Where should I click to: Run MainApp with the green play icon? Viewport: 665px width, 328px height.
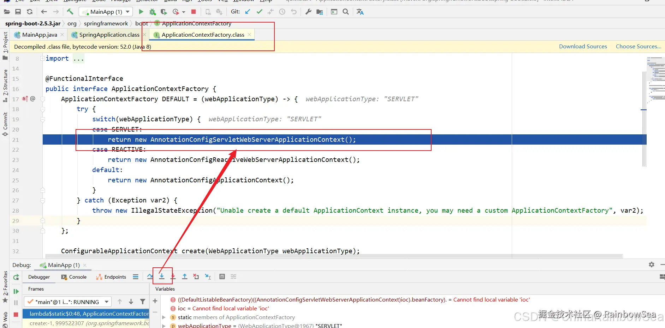tap(141, 12)
